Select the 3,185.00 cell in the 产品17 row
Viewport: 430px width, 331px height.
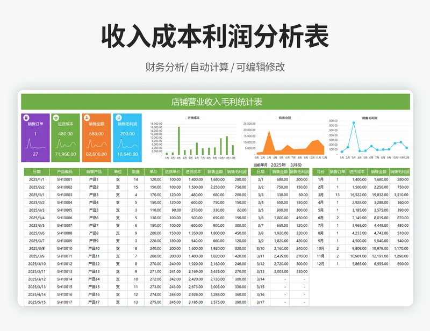(x=193, y=302)
